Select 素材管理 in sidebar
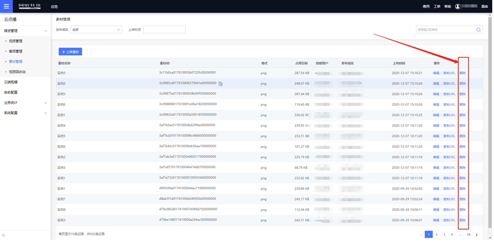Image resolution: width=494 pixels, height=246 pixels. 16,62
